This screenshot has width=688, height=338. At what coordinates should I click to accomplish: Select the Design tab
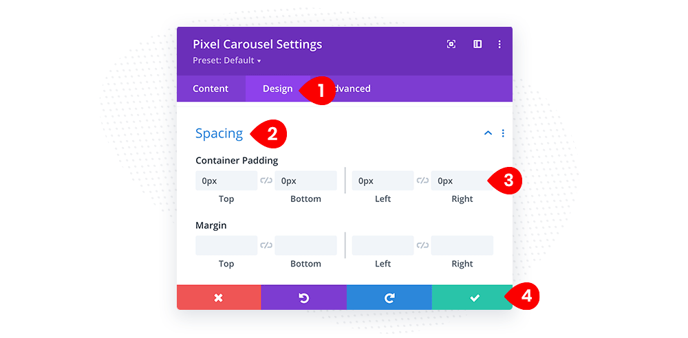coord(277,89)
